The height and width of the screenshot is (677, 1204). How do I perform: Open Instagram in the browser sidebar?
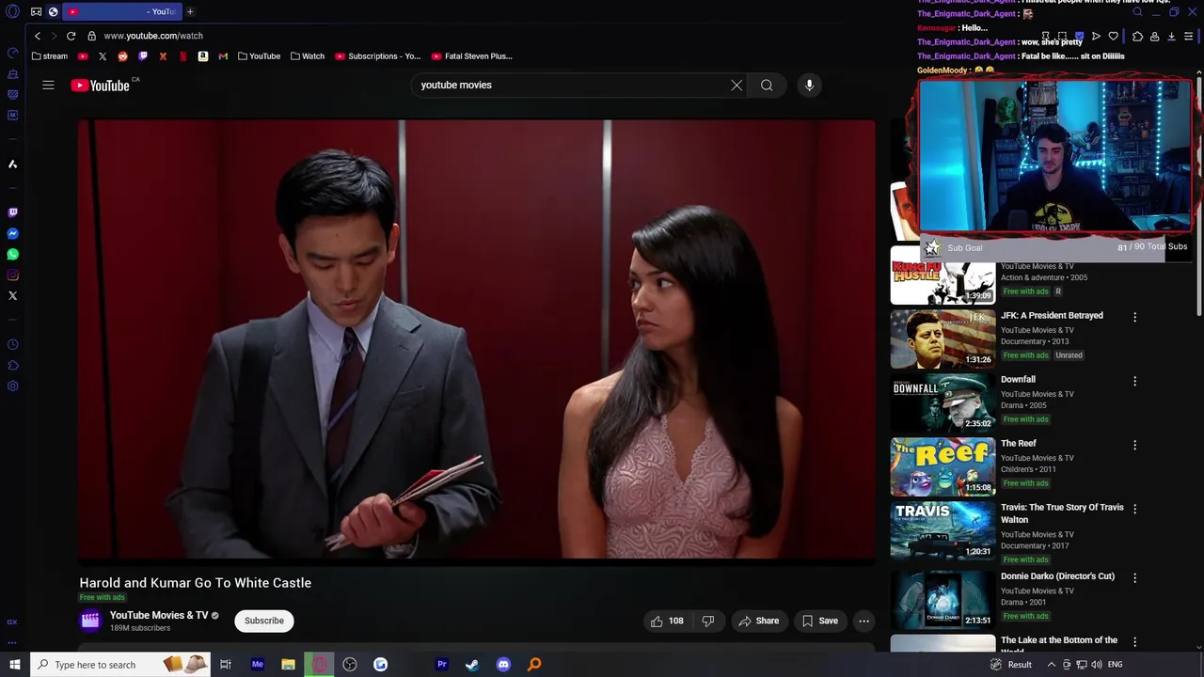[12, 275]
